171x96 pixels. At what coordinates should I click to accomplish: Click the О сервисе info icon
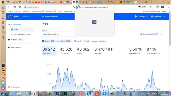pos(9,87)
